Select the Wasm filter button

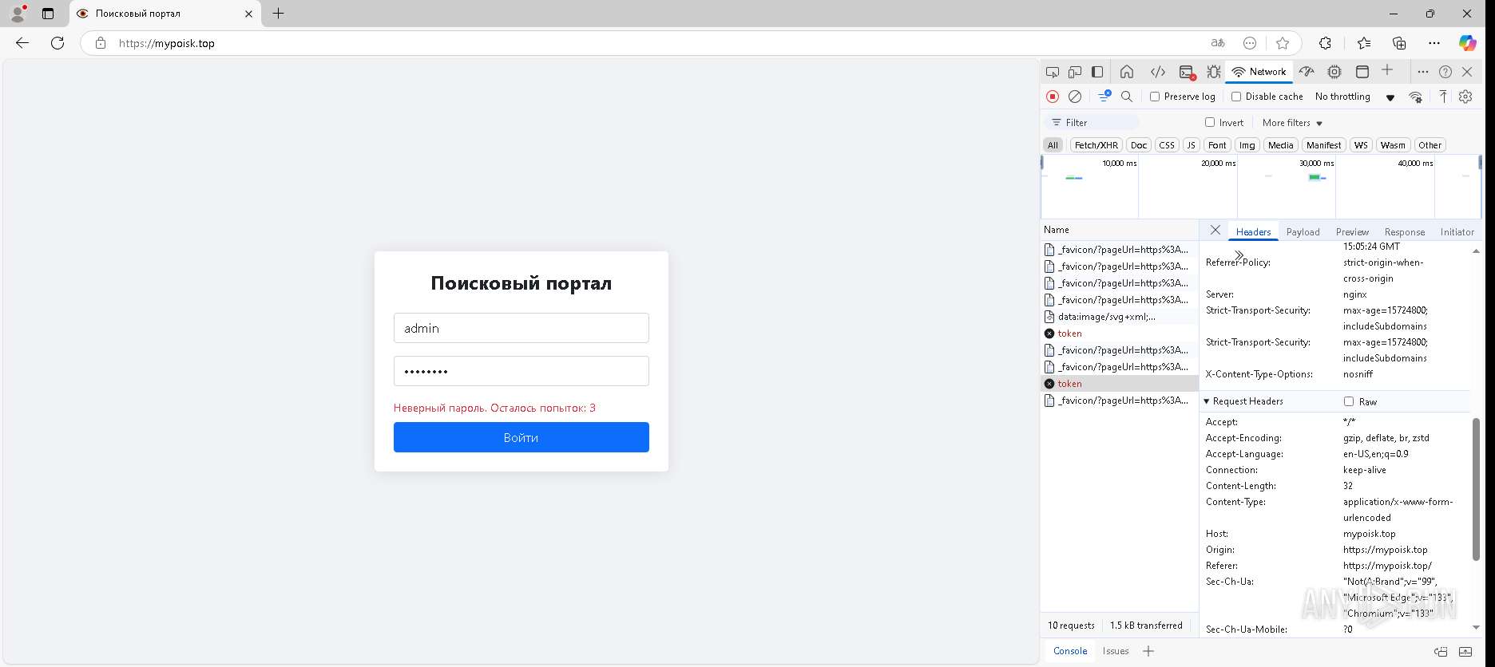[1392, 145]
